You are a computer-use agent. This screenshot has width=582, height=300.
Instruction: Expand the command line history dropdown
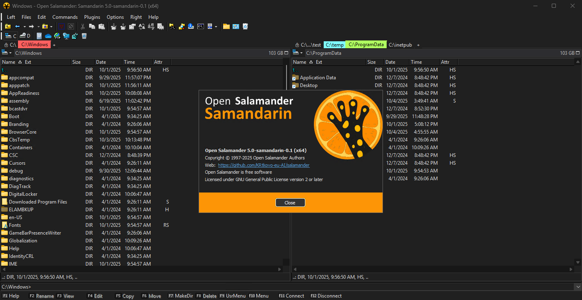578,287
